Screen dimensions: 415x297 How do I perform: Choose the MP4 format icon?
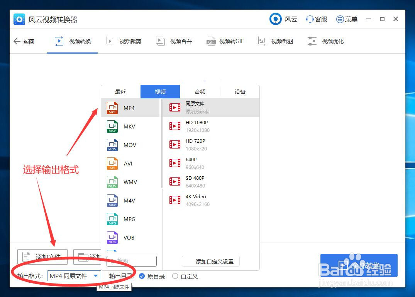coord(112,108)
